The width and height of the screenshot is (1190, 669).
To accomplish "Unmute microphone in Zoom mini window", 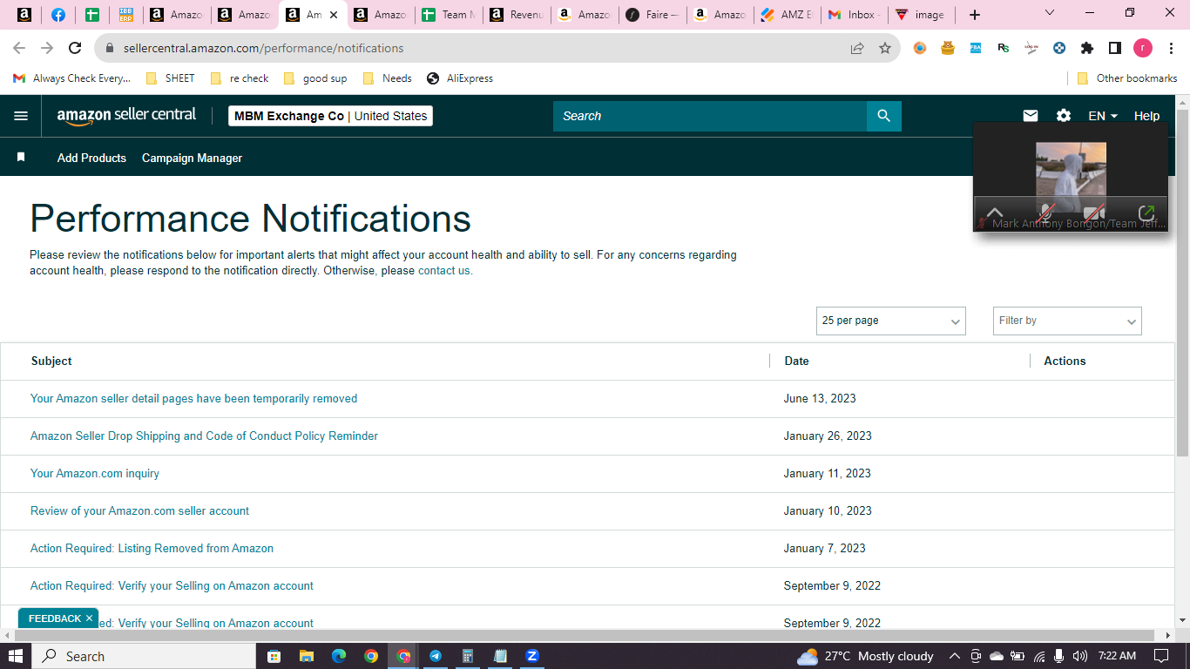I will pos(1047,213).
